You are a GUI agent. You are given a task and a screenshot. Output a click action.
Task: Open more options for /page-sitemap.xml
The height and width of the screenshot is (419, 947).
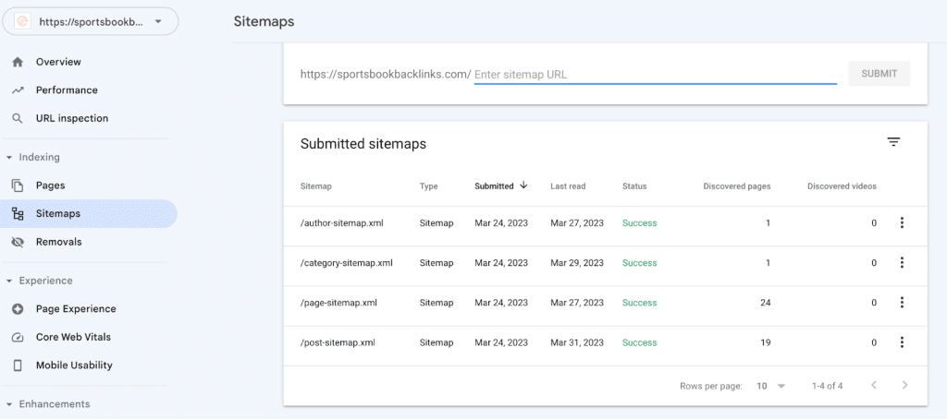(x=902, y=303)
